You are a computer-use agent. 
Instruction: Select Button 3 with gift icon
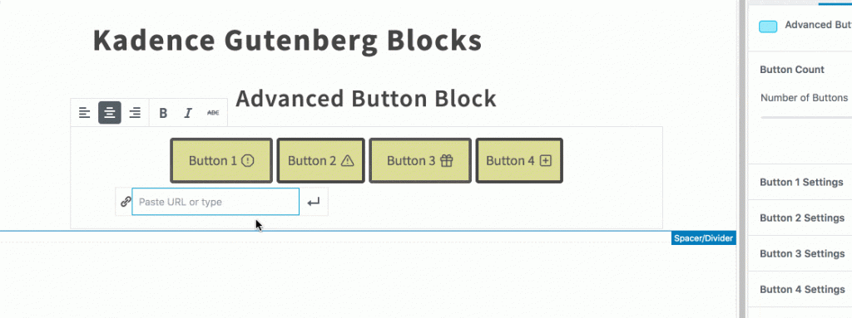click(420, 160)
